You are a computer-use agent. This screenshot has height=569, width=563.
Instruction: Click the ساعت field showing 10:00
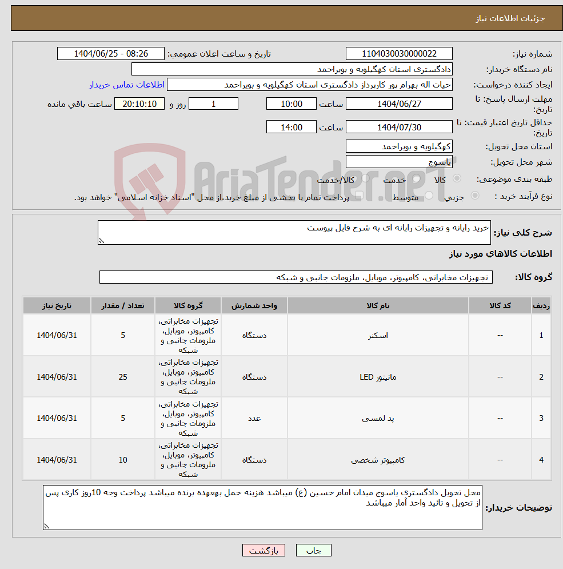point(292,104)
